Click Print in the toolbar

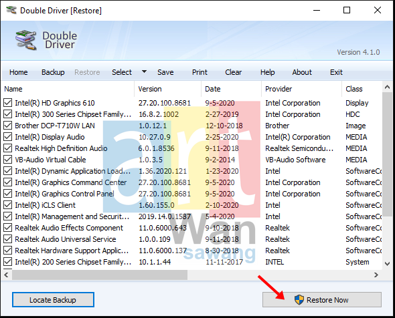[x=200, y=72]
